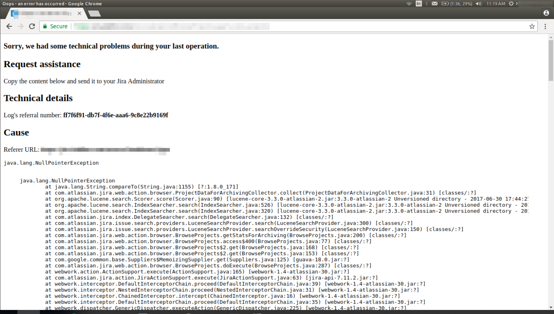Click the DelegateSearcher.search stack line
The image size is (554, 314).
(x=189, y=217)
